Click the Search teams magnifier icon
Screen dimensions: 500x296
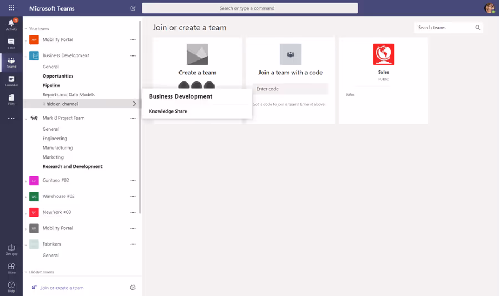click(x=478, y=27)
